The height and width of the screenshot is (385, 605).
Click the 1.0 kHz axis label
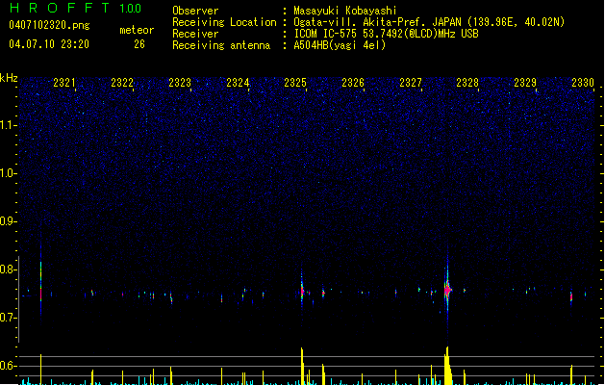(x=9, y=173)
